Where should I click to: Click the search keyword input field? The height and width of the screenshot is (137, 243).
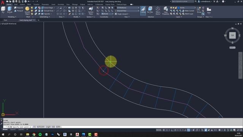183,2
